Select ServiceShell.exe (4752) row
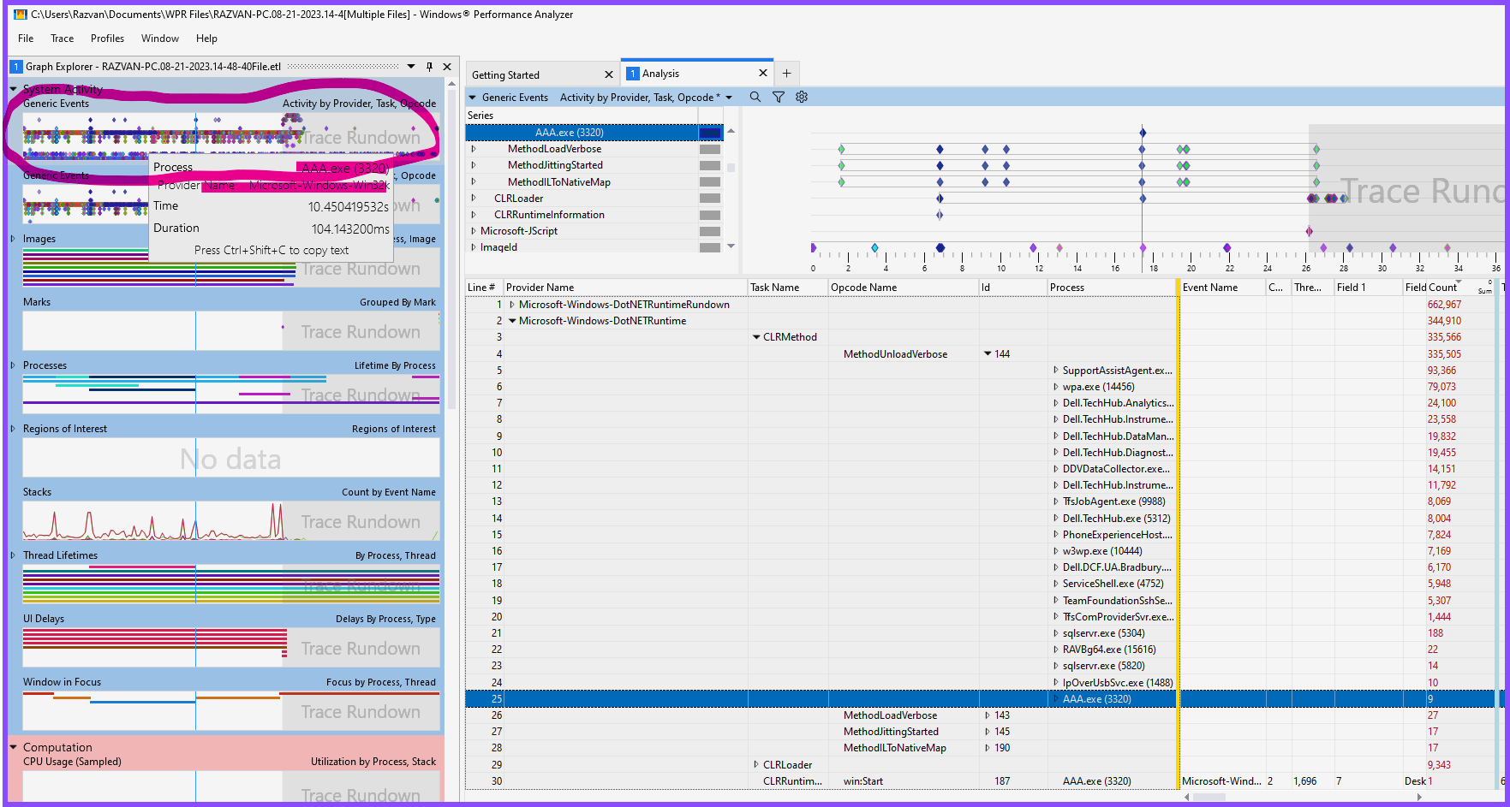This screenshot has width=1510, height=807. [1113, 584]
